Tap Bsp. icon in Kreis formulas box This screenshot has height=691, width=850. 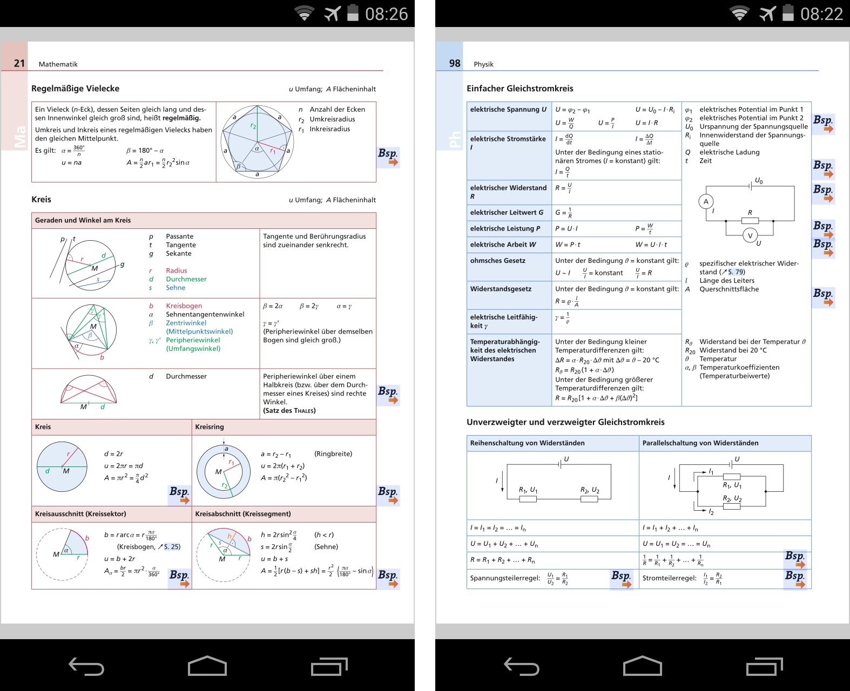pos(179,494)
